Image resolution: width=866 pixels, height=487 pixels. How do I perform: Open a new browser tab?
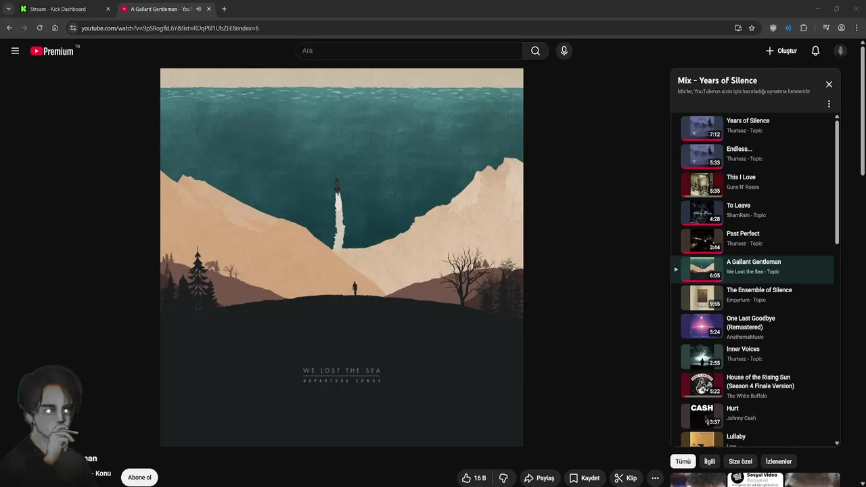224,9
